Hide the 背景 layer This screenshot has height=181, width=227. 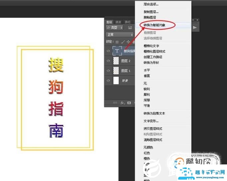click(108, 81)
